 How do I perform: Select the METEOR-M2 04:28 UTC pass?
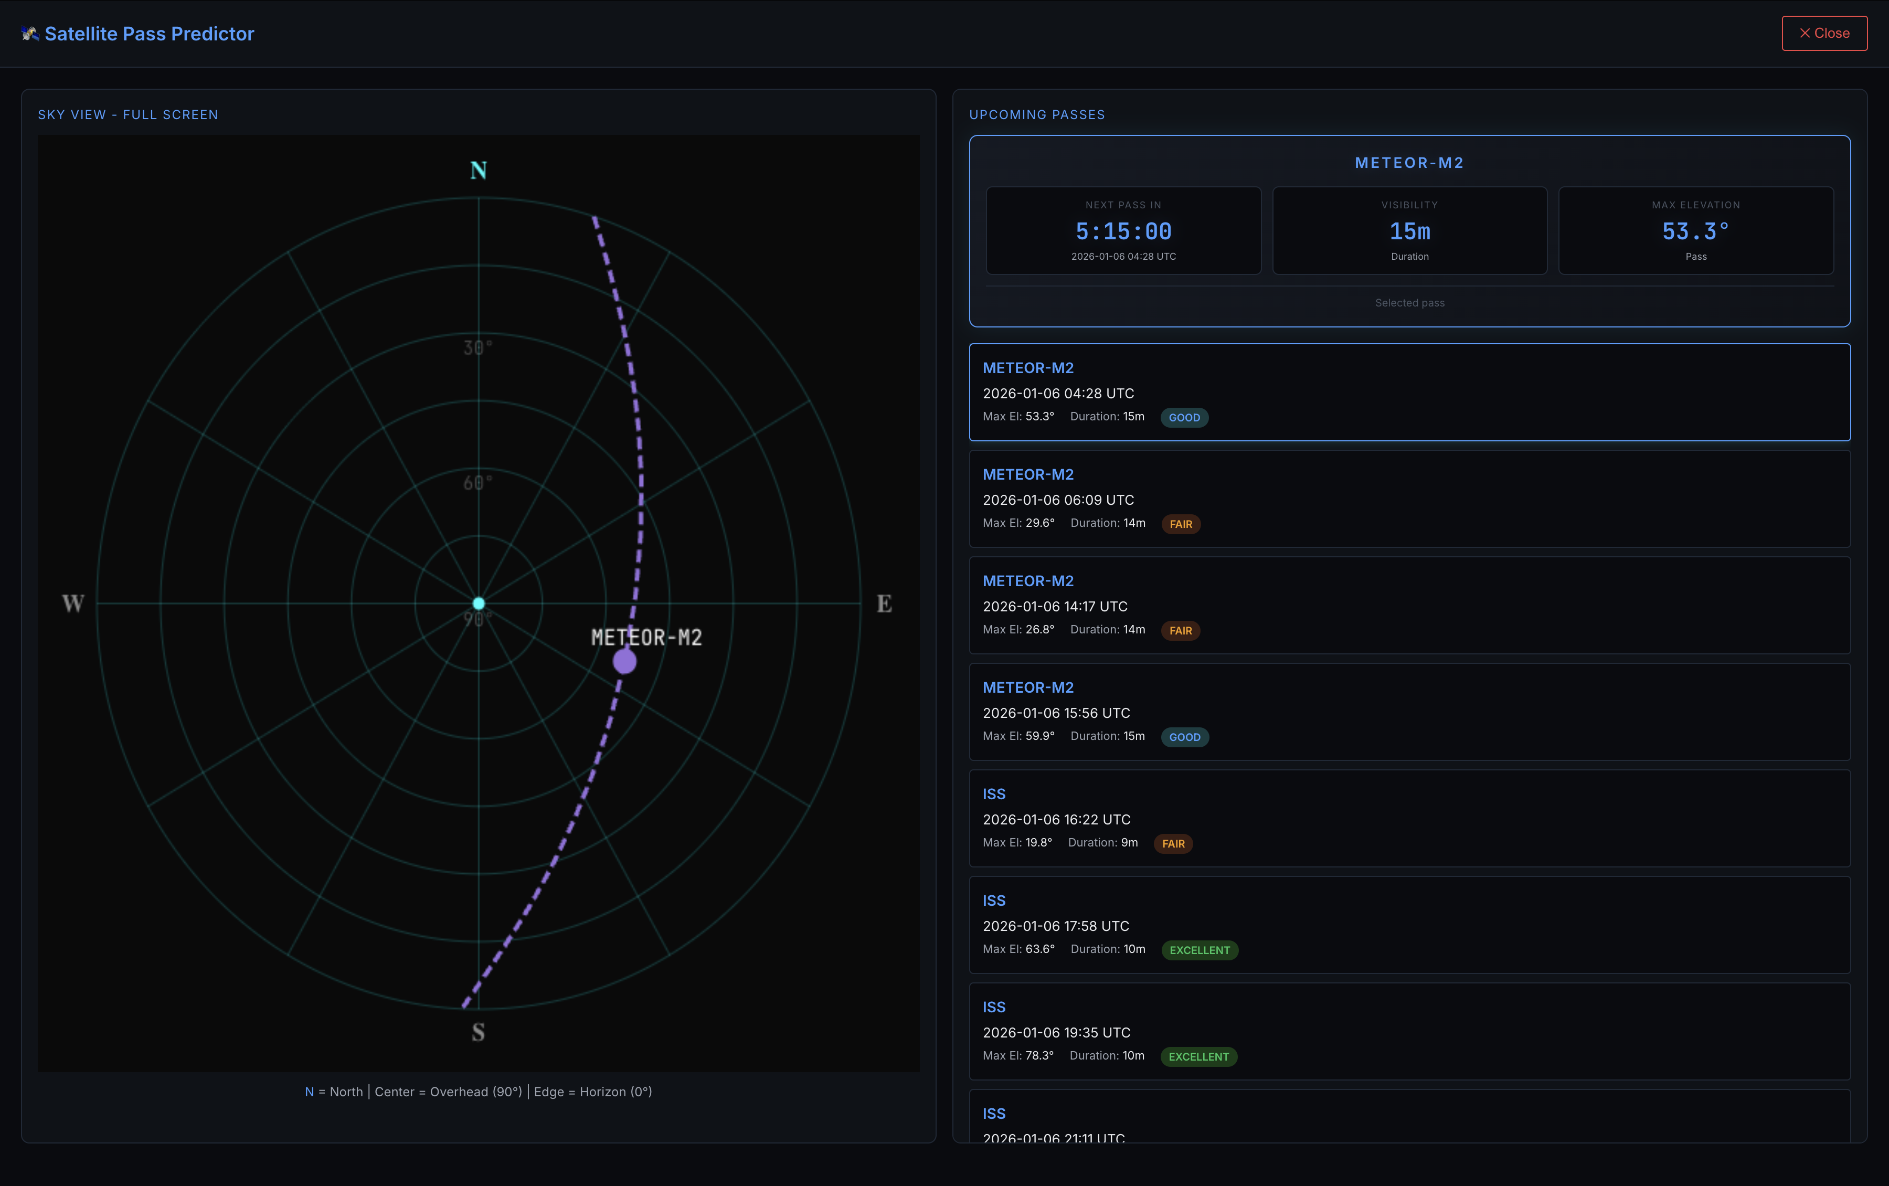[1409, 392]
